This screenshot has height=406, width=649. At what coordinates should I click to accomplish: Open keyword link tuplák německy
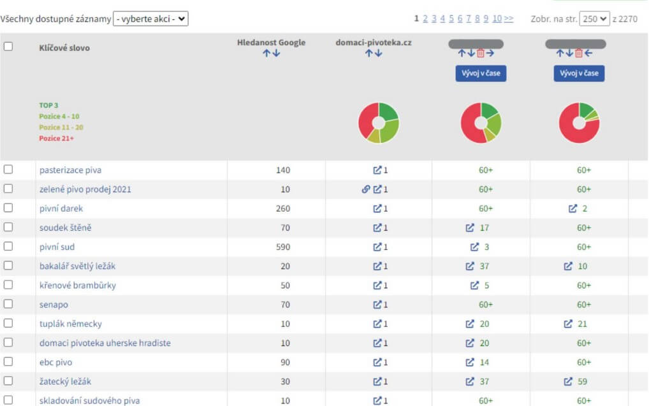(x=71, y=324)
